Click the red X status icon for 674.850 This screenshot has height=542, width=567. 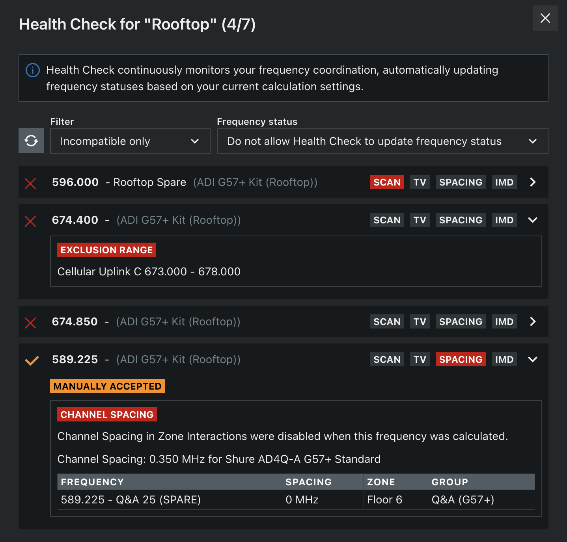pyautogui.click(x=30, y=322)
